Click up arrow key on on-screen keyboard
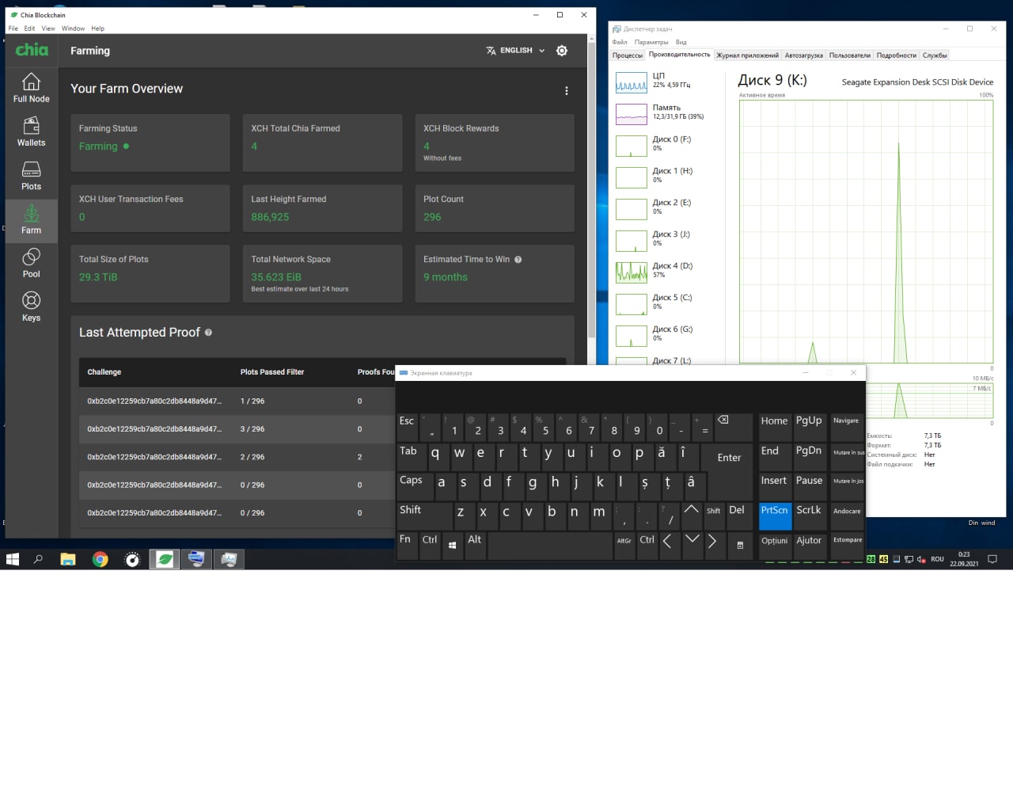 [x=691, y=516]
